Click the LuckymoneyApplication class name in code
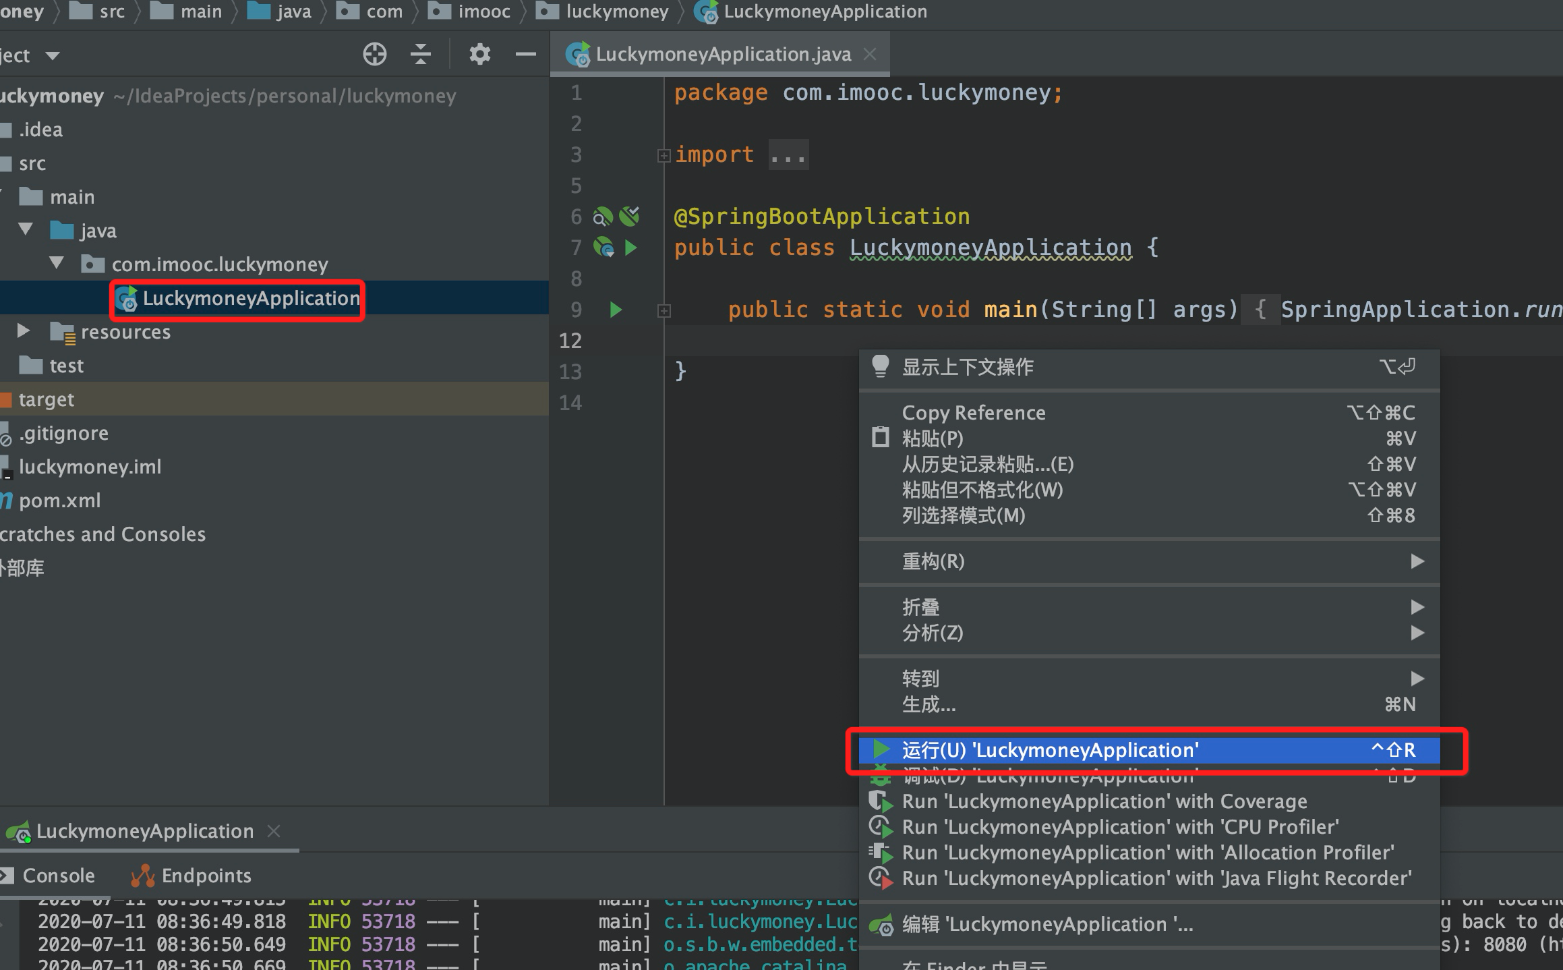This screenshot has width=1563, height=970. [991, 248]
